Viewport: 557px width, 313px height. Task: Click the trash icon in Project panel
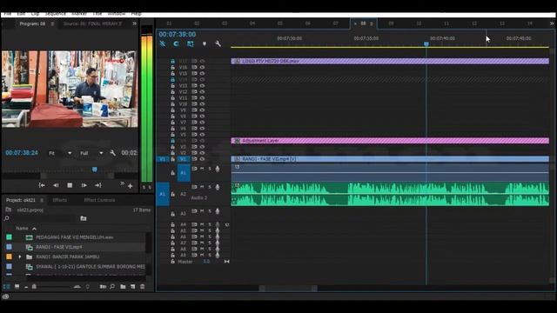tap(143, 286)
